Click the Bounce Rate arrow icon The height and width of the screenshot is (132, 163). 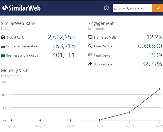tap(90, 64)
